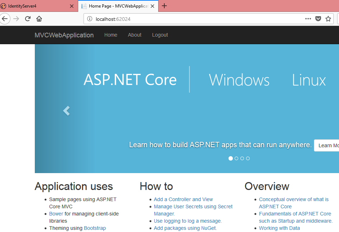Viewport: 339px width, 232px height.
Task: Click the Application uses heading
Action: tap(74, 186)
